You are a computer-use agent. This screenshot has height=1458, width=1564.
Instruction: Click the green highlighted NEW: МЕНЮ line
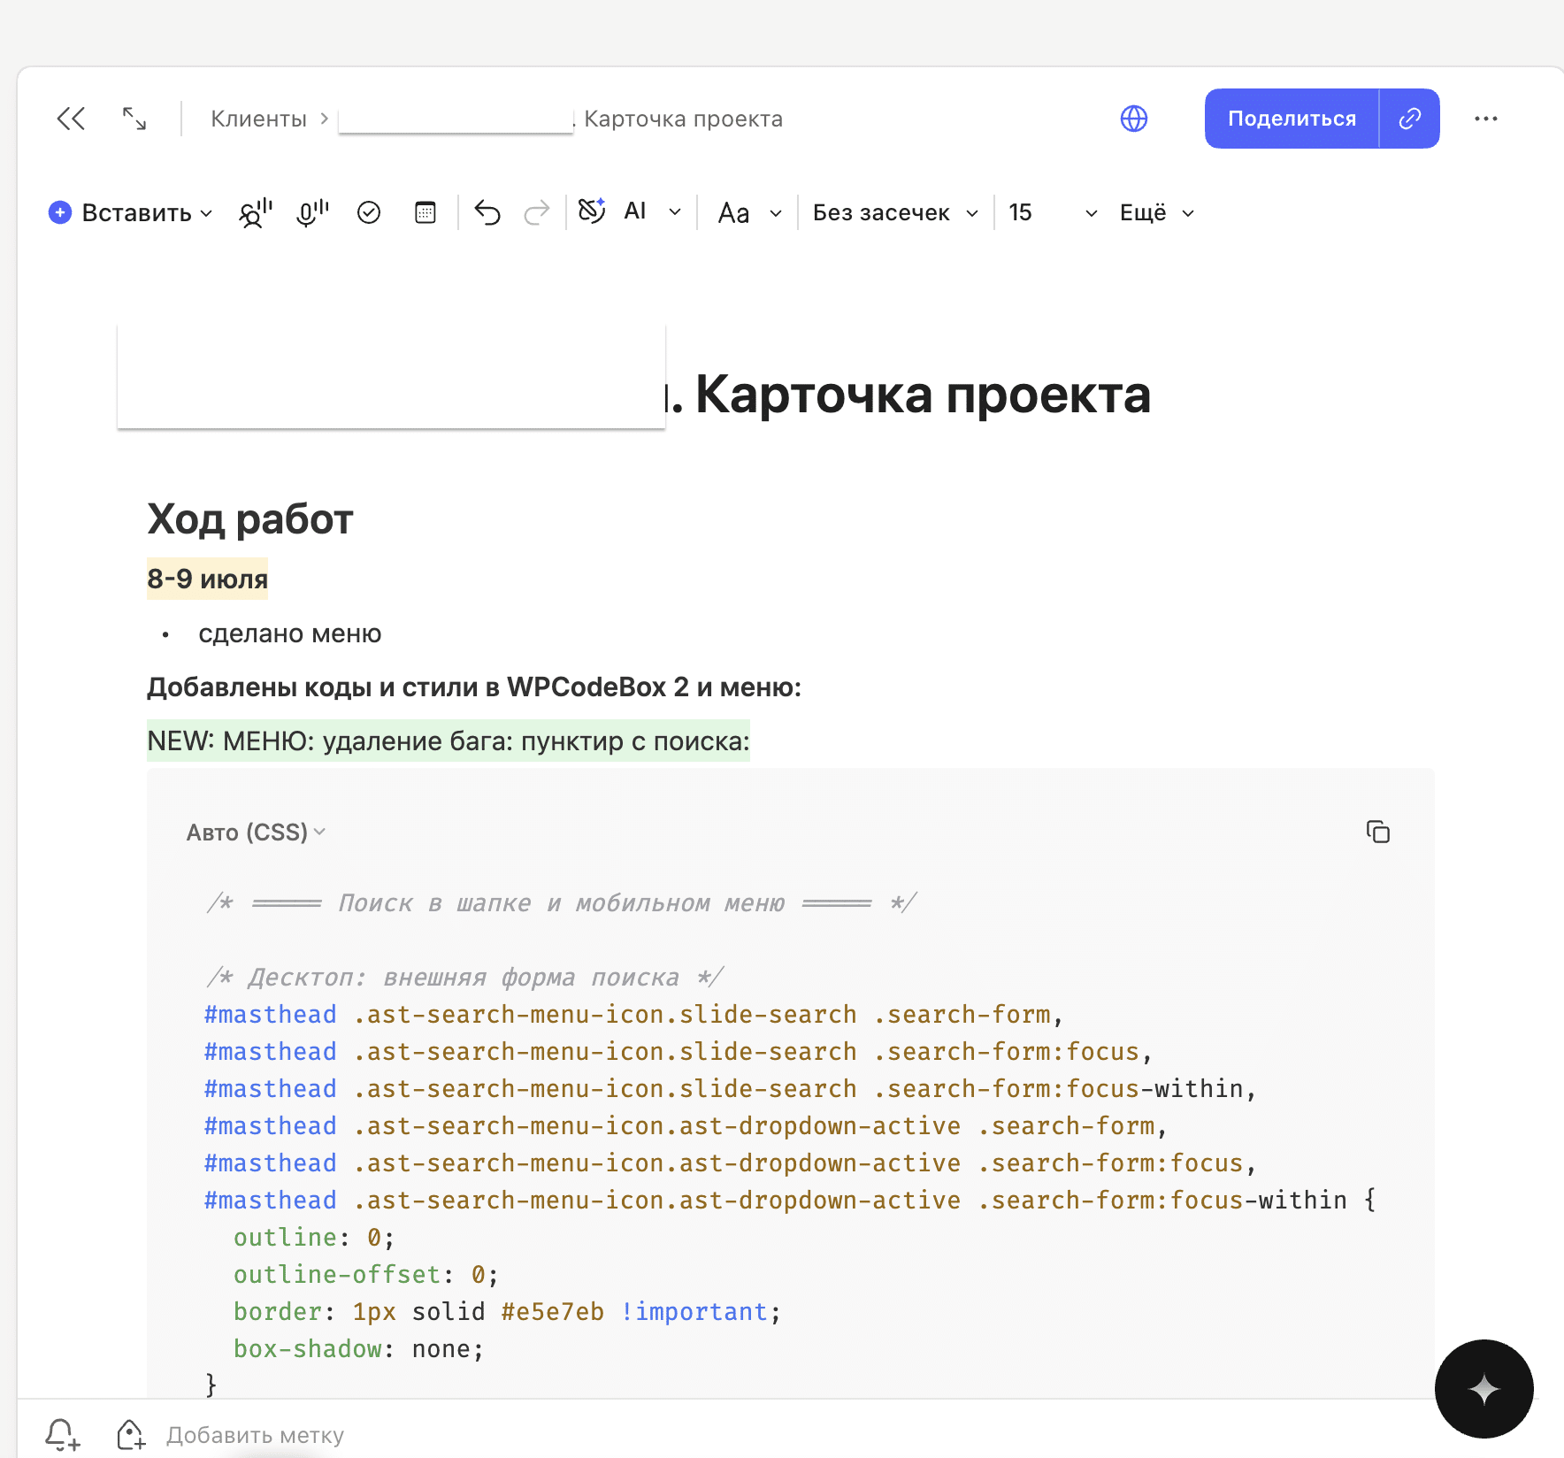448,741
